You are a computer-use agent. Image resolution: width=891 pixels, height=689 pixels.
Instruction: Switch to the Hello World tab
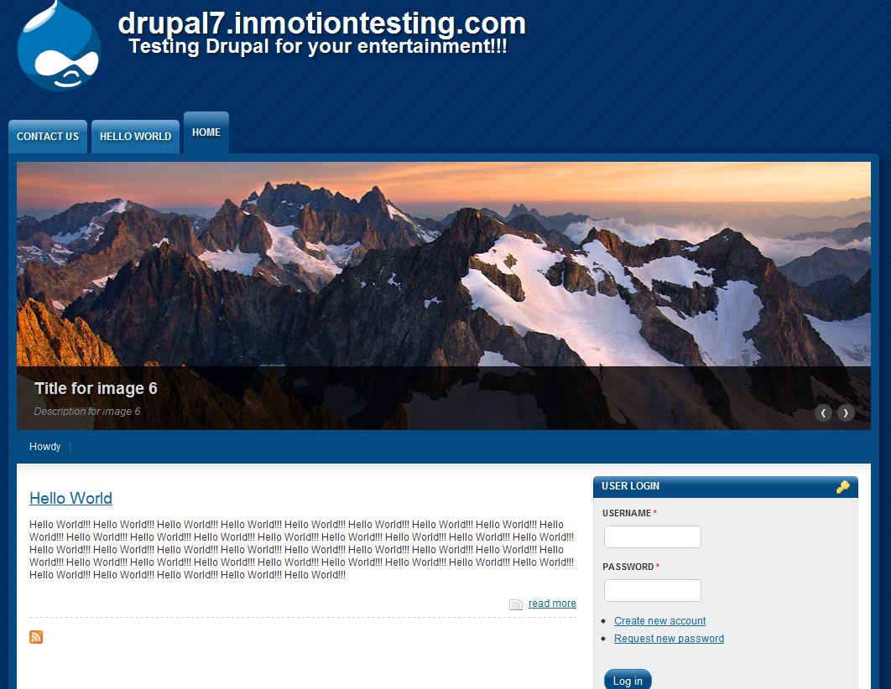(135, 137)
